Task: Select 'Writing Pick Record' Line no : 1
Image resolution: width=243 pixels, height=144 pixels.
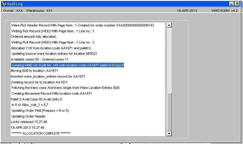Action: [53, 31]
